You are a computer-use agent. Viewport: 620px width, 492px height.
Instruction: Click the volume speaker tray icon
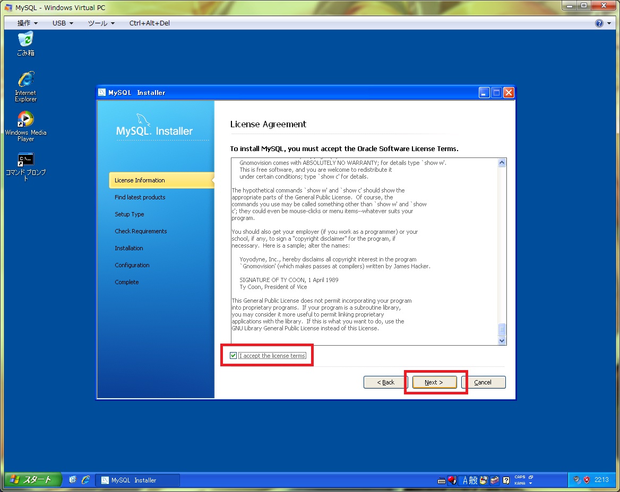(x=577, y=480)
